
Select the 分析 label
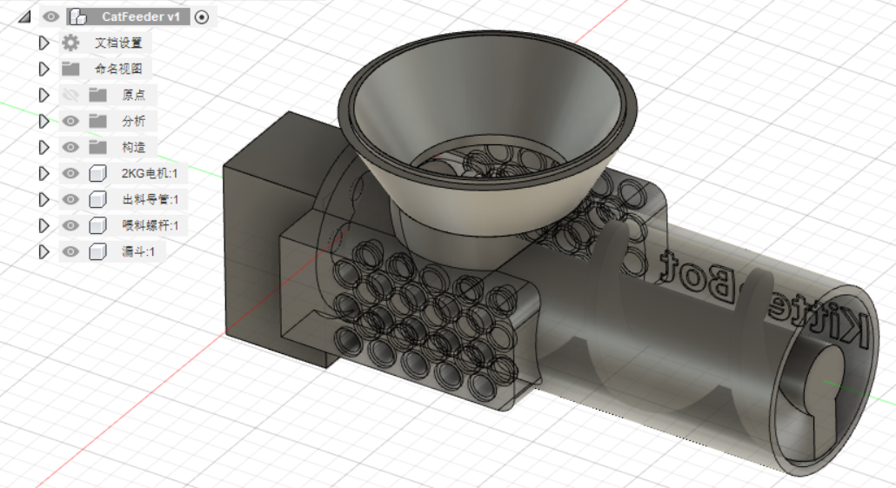(133, 121)
